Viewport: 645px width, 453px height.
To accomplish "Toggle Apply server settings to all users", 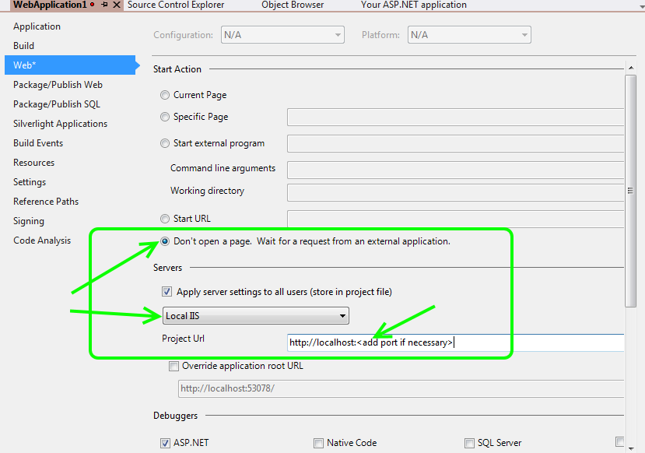I will click(167, 292).
